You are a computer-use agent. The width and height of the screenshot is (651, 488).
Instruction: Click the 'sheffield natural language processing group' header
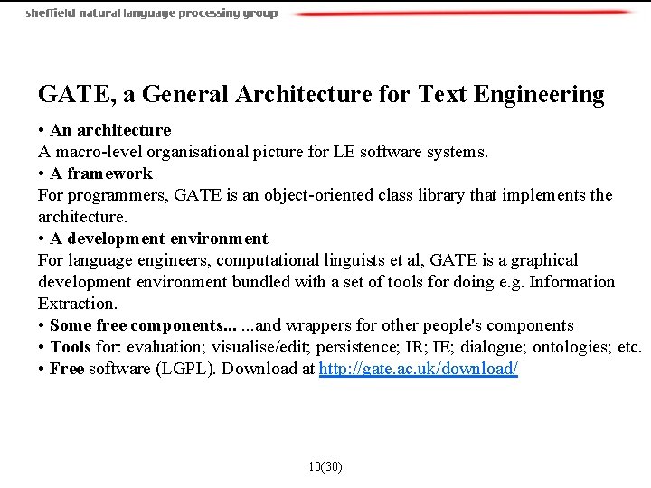tap(152, 14)
